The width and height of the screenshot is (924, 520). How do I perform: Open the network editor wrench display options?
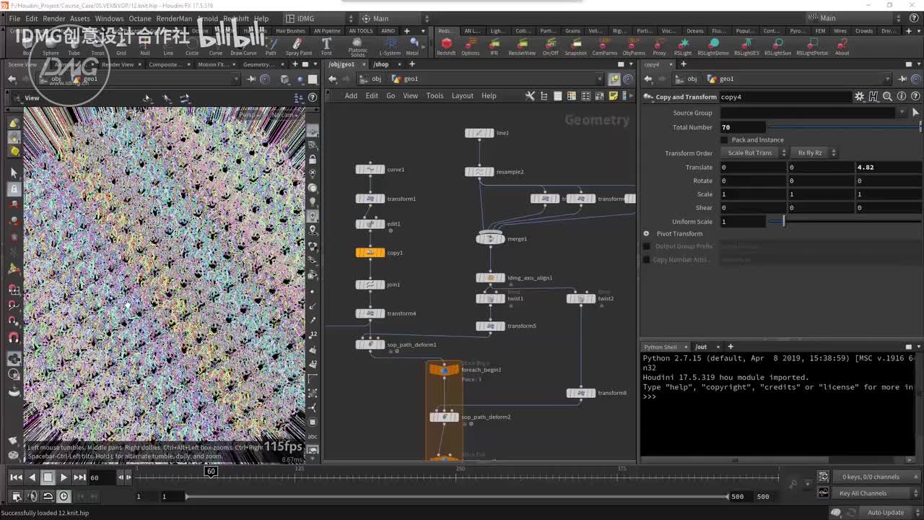[x=530, y=95]
